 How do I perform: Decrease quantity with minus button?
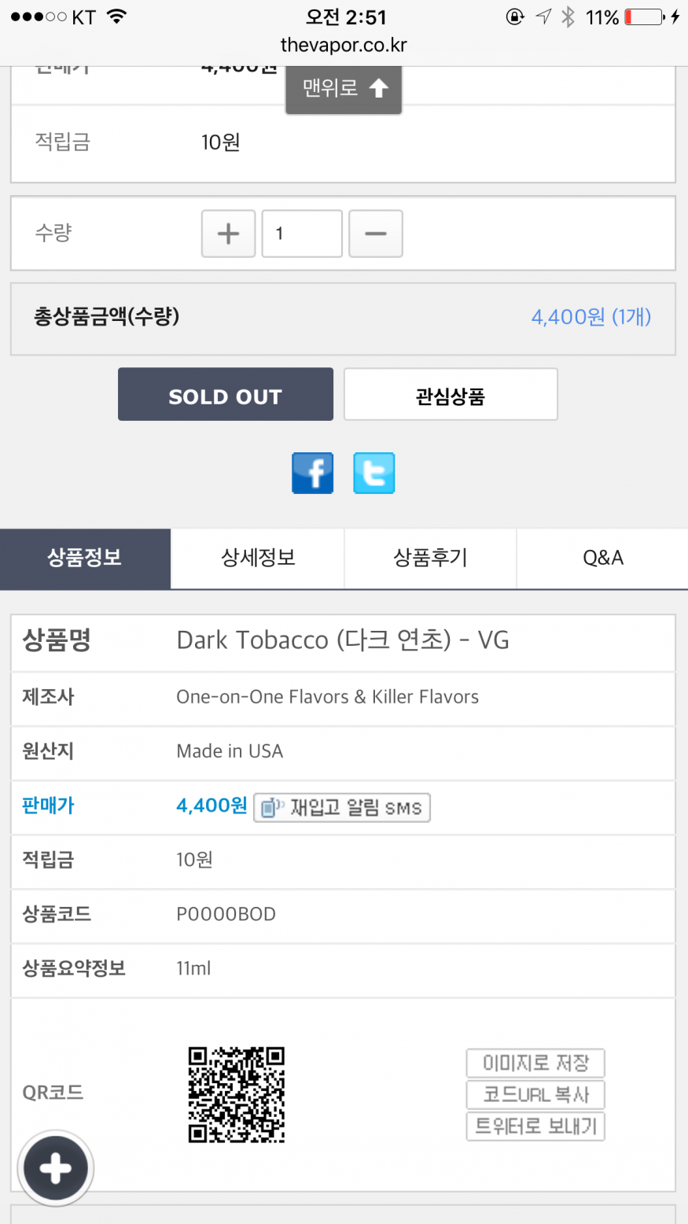[375, 234]
